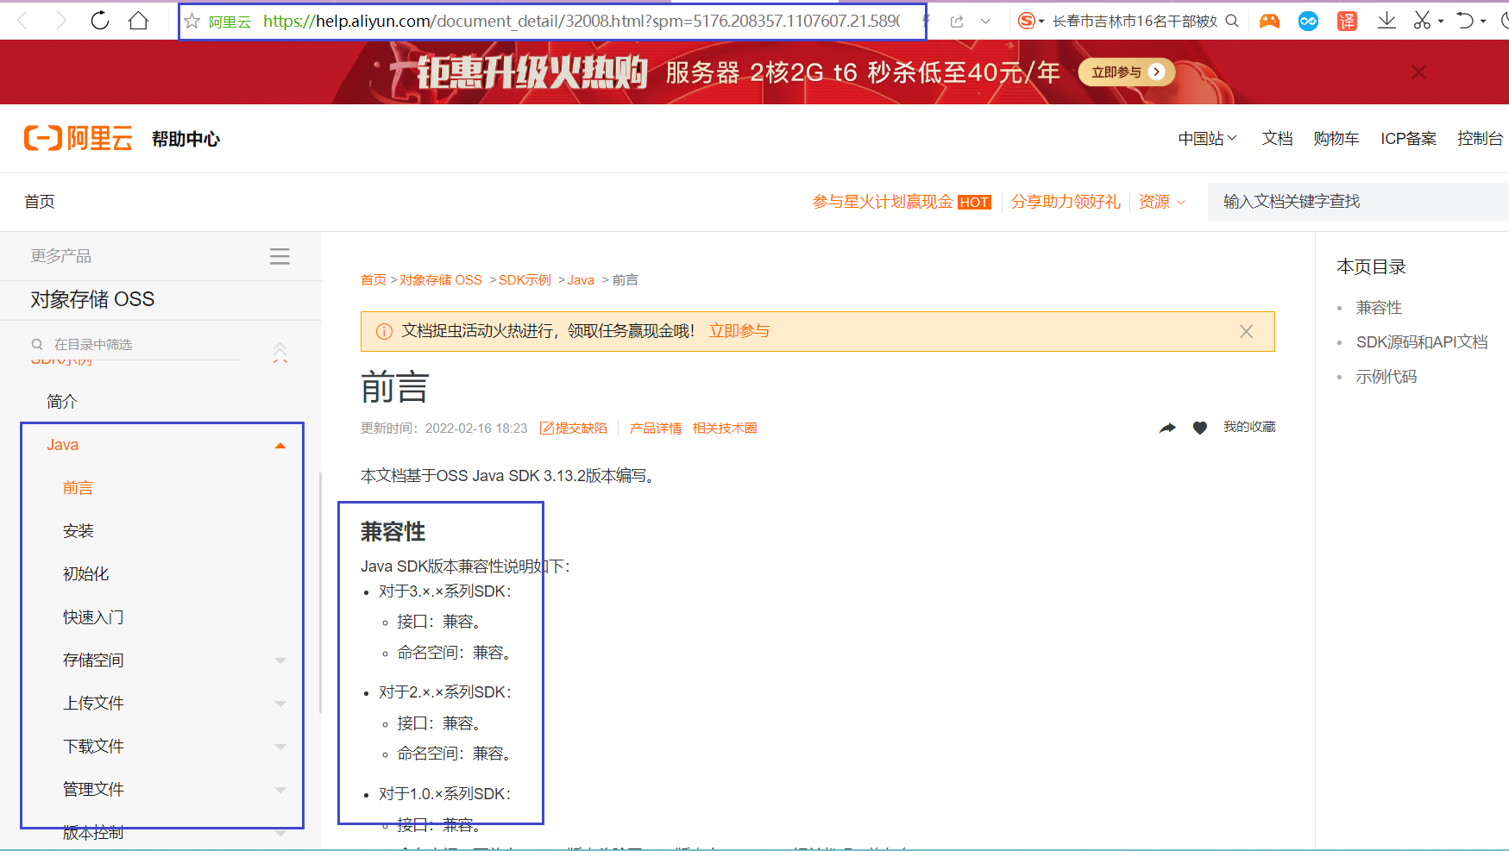Open 分享助力领好礼 link
The image size is (1509, 851).
tap(1066, 202)
